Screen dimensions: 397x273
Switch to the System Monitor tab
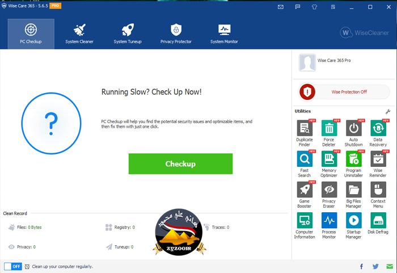click(224, 33)
